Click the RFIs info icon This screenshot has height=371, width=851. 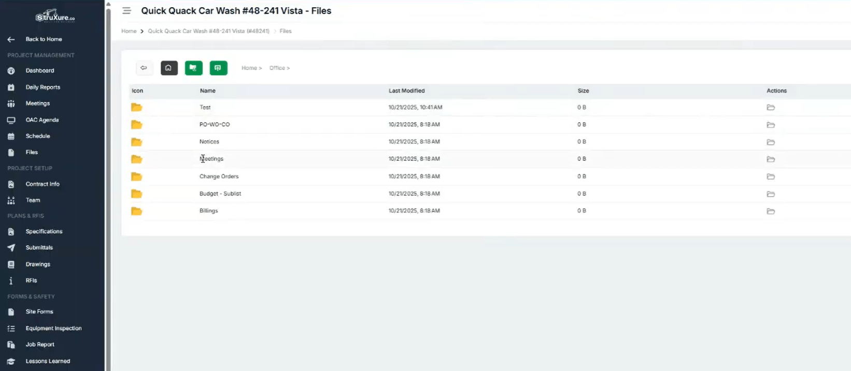pos(11,280)
